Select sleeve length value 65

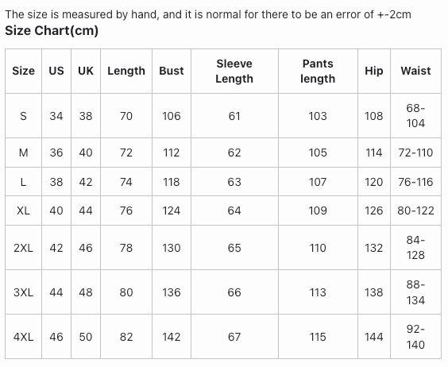point(234,248)
